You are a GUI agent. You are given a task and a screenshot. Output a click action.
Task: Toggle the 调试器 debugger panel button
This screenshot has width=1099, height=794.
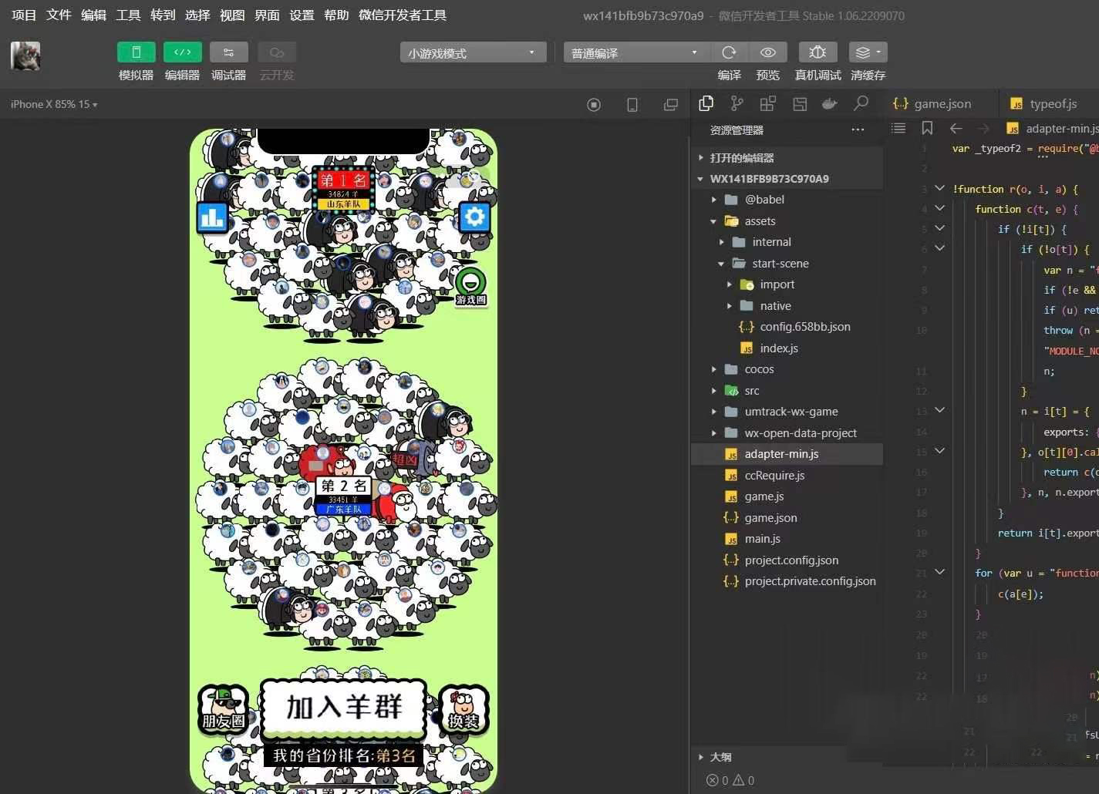point(228,52)
